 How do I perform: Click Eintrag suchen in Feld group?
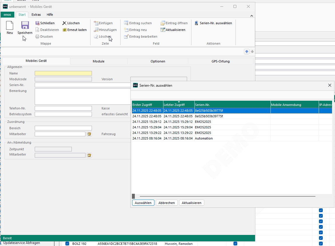coord(126,23)
